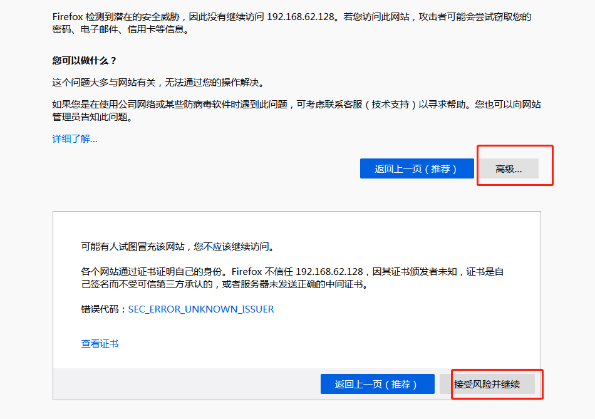Click the SEC_ERROR_UNKNOWN_ISSUER error code link
Image resolution: width=595 pixels, height=419 pixels.
(x=201, y=309)
